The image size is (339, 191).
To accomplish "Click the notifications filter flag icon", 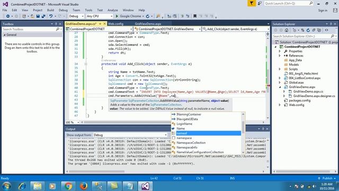I will (x=252, y=3).
